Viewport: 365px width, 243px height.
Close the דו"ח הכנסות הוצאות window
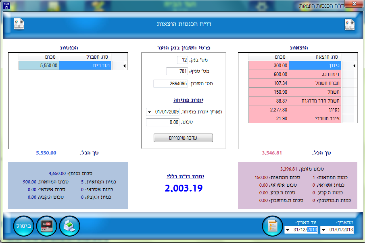click(x=354, y=4)
